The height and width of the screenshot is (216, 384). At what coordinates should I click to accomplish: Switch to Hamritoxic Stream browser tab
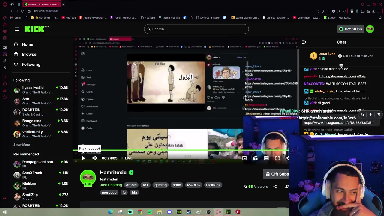41,4
